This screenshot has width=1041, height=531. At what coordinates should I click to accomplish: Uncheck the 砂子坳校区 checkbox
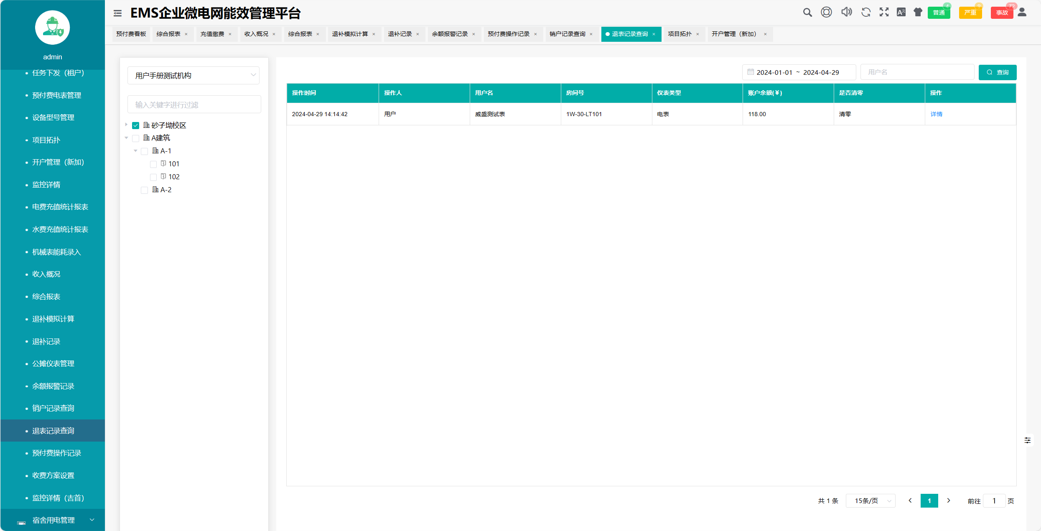(x=136, y=125)
